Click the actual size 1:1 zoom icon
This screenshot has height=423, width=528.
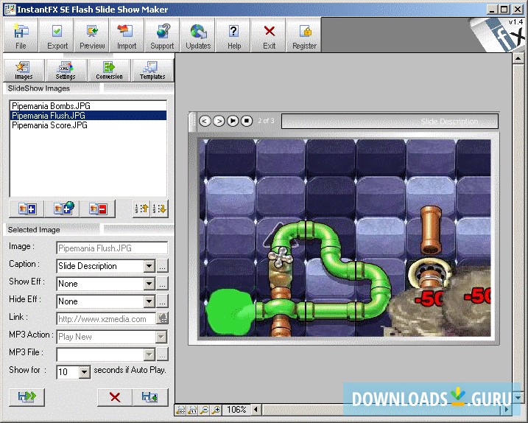click(193, 410)
